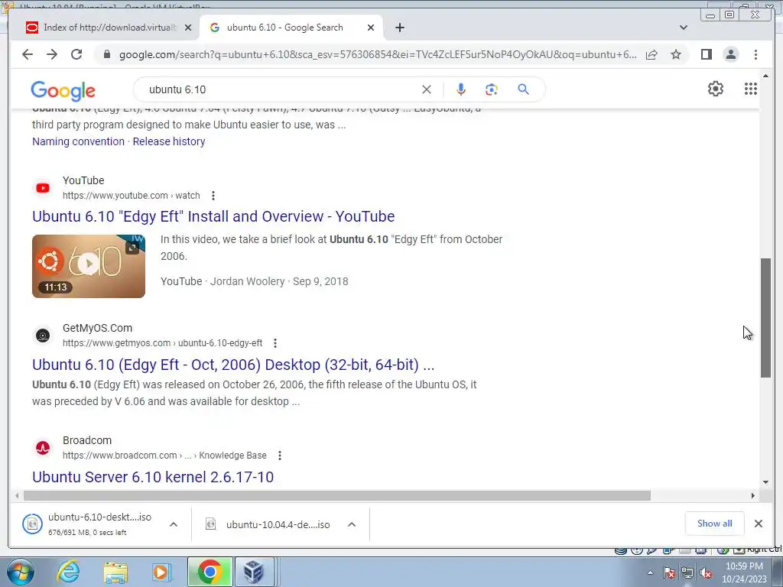Open the tab search dropdown arrow
Viewport: 783px width, 587px height.
click(x=684, y=28)
